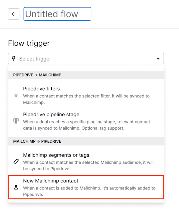Click the Select trigger placeholder text
Image resolution: width=179 pixels, height=213 pixels.
click(x=35, y=59)
